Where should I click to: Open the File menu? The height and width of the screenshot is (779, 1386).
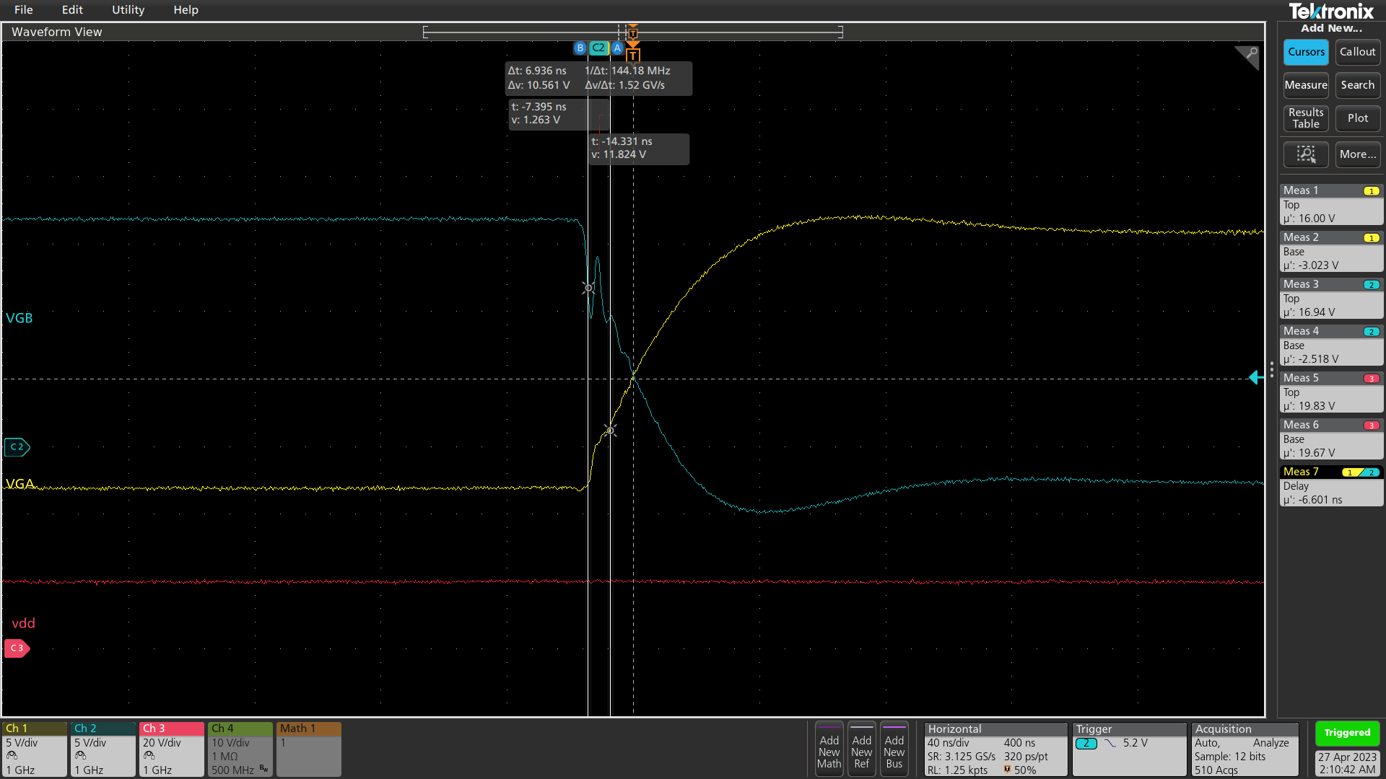pyautogui.click(x=23, y=9)
